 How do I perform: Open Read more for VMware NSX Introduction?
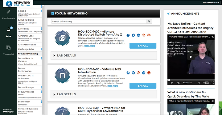[113, 86]
